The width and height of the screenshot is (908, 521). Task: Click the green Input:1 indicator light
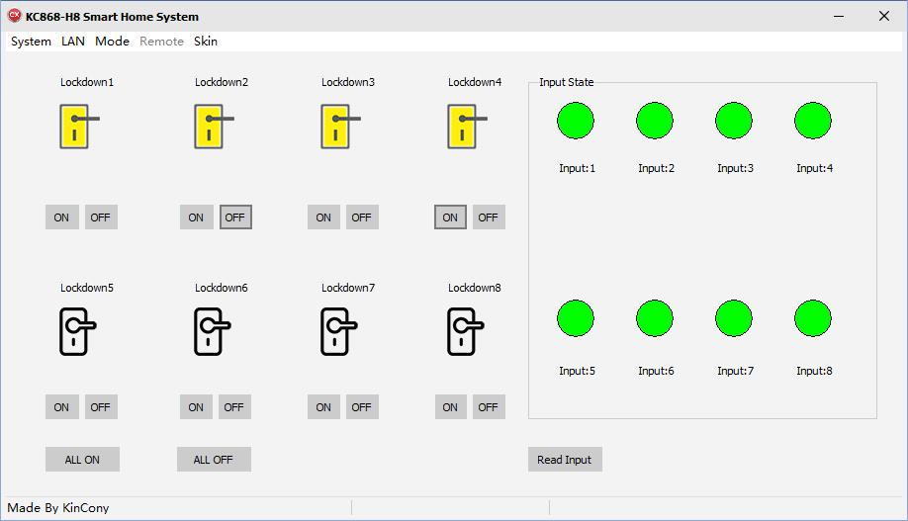click(x=576, y=121)
